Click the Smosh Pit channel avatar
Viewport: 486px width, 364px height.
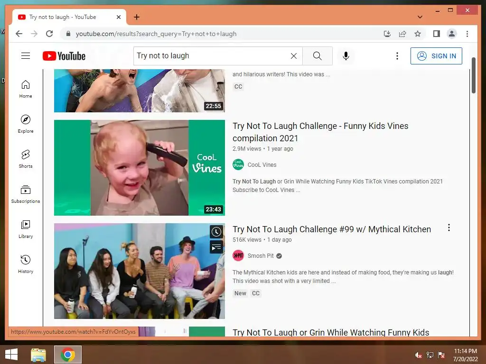[x=238, y=255]
